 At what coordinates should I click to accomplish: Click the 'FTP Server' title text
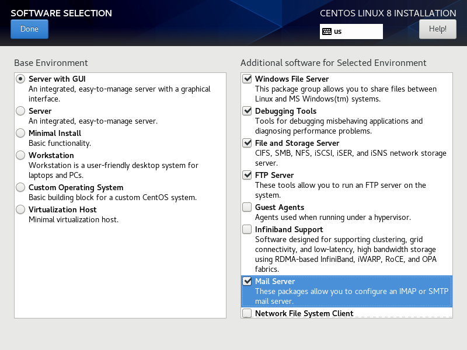coord(274,175)
